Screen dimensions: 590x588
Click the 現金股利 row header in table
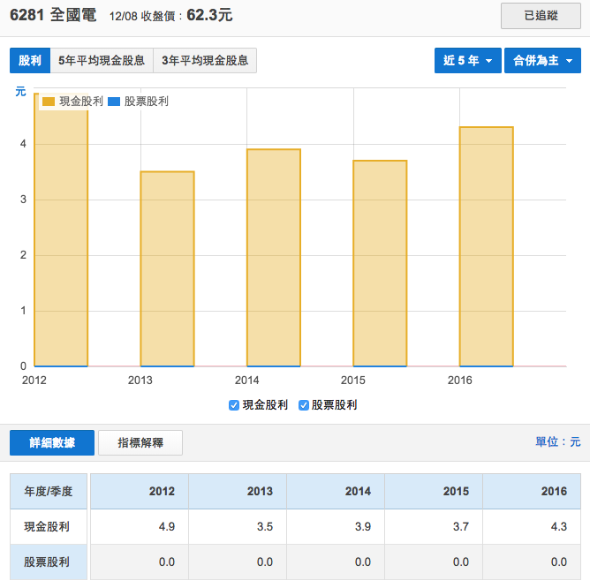(48, 526)
